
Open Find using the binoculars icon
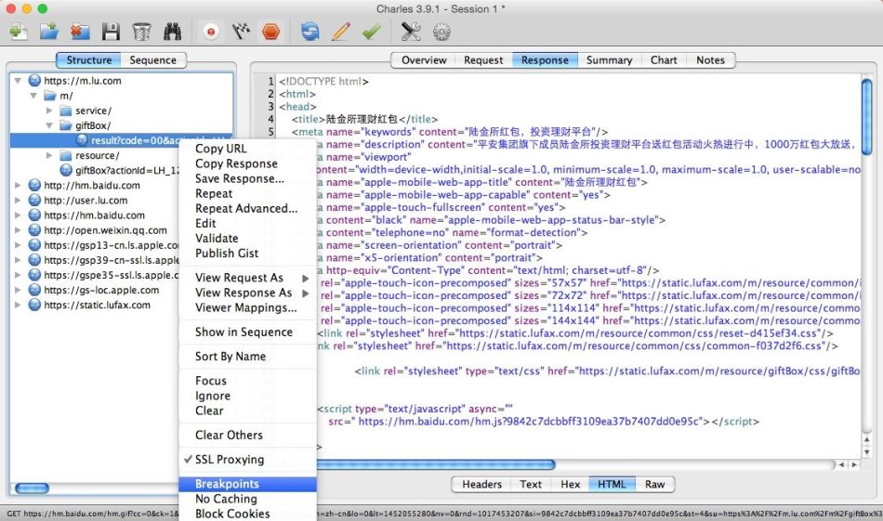[x=172, y=32]
